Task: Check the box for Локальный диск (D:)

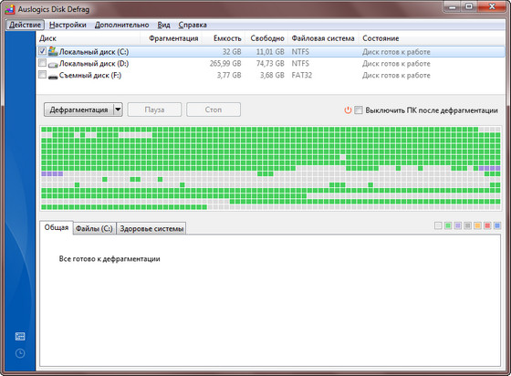Action: (42, 63)
